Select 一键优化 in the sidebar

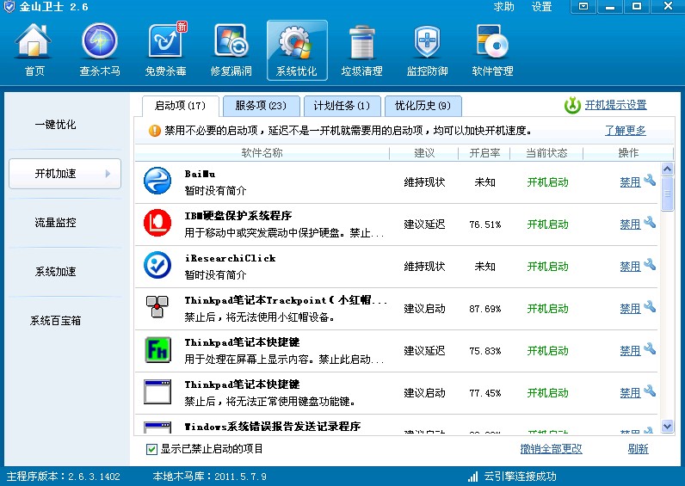pyautogui.click(x=55, y=125)
